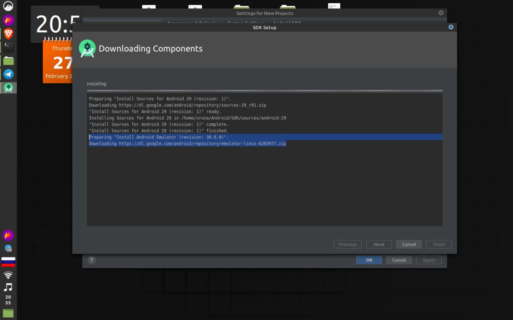The height and width of the screenshot is (320, 513).
Task: Select the sources-29_r01.zip download line
Action: [178, 105]
